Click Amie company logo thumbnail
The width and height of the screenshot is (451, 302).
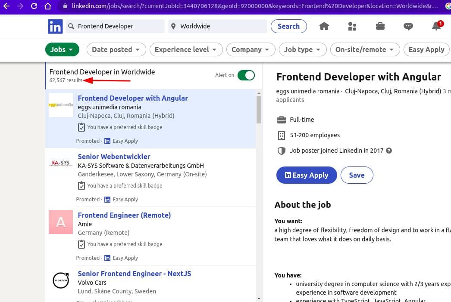[x=61, y=222]
